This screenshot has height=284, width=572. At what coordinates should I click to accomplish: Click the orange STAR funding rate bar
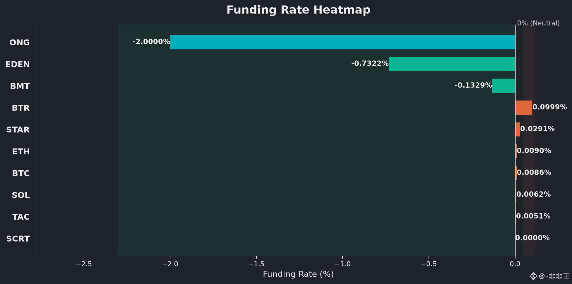518,129
